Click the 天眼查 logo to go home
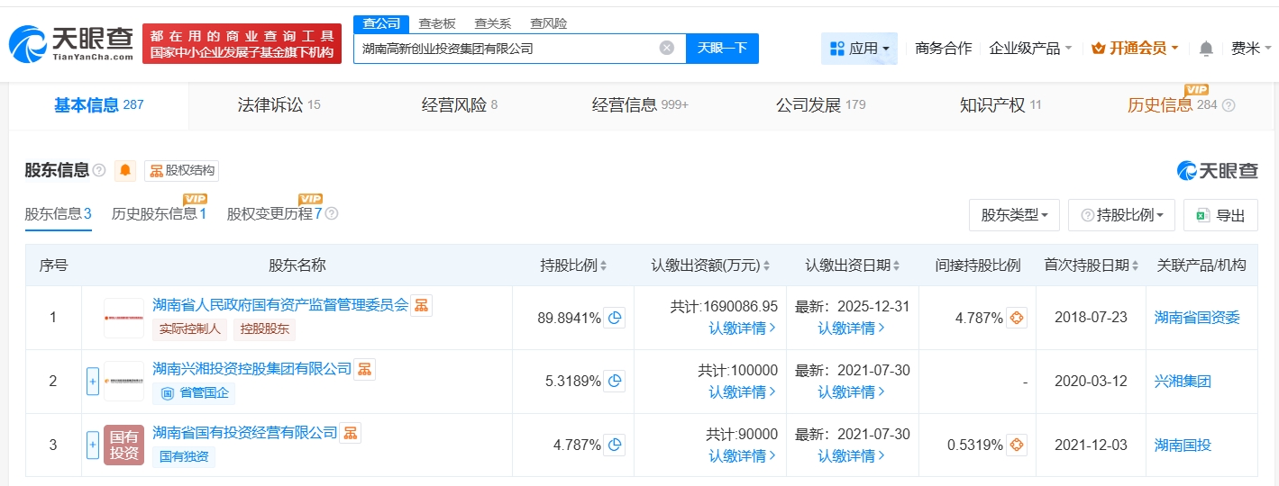The image size is (1279, 486). (72, 43)
